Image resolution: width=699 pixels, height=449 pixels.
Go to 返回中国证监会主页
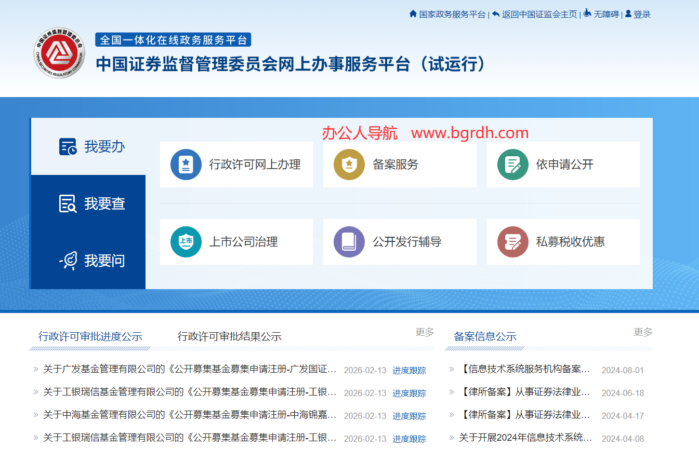tap(539, 14)
